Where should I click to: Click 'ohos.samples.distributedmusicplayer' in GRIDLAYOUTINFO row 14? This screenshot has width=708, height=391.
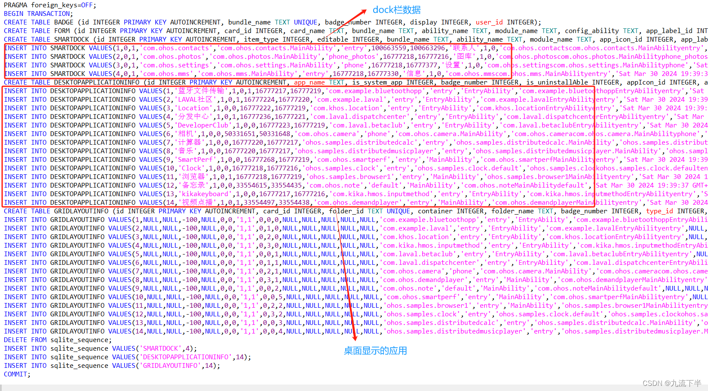455,331
